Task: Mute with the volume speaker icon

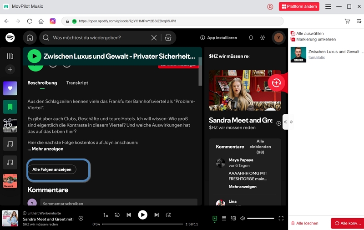Action: 243,218
